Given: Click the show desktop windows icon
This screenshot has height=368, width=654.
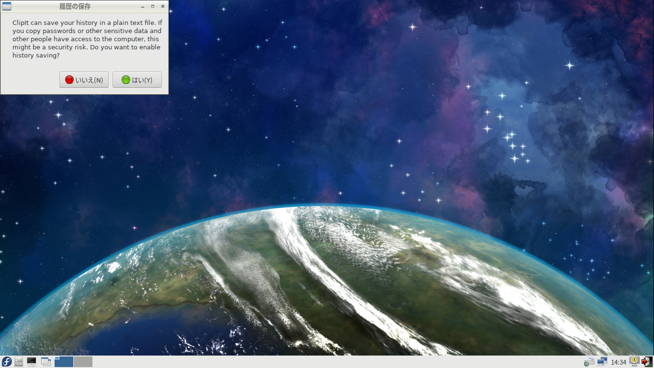Looking at the screenshot, I should point(46,362).
